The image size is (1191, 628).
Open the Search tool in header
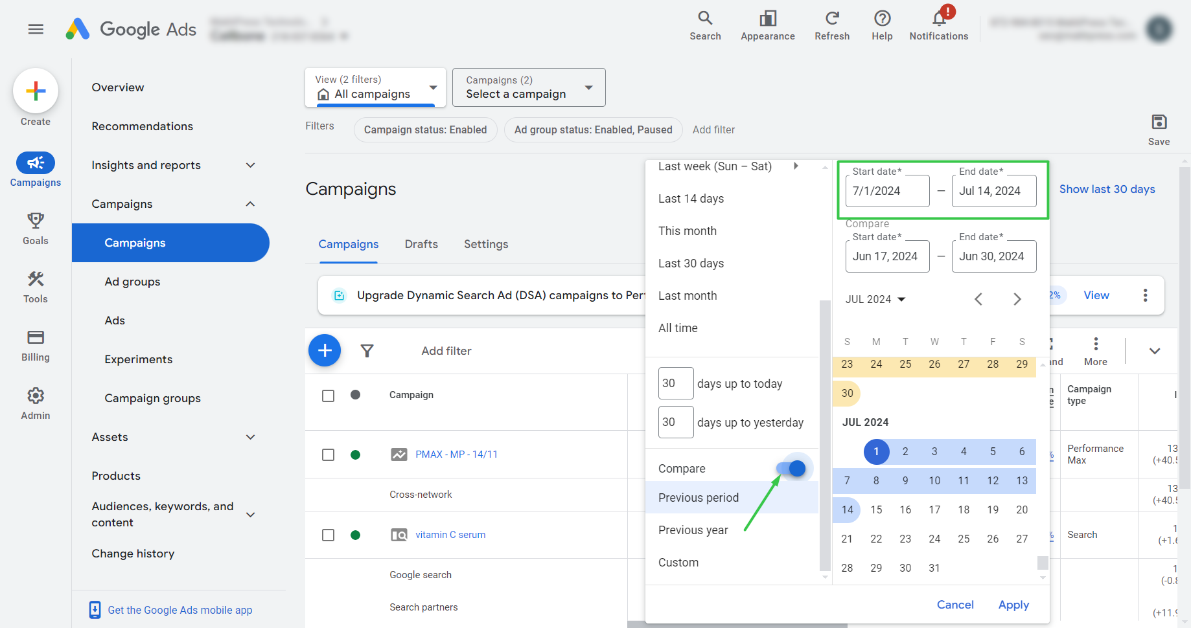coord(705,26)
